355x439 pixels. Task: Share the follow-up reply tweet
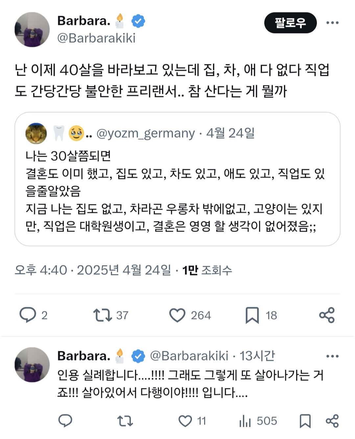[x=332, y=421]
